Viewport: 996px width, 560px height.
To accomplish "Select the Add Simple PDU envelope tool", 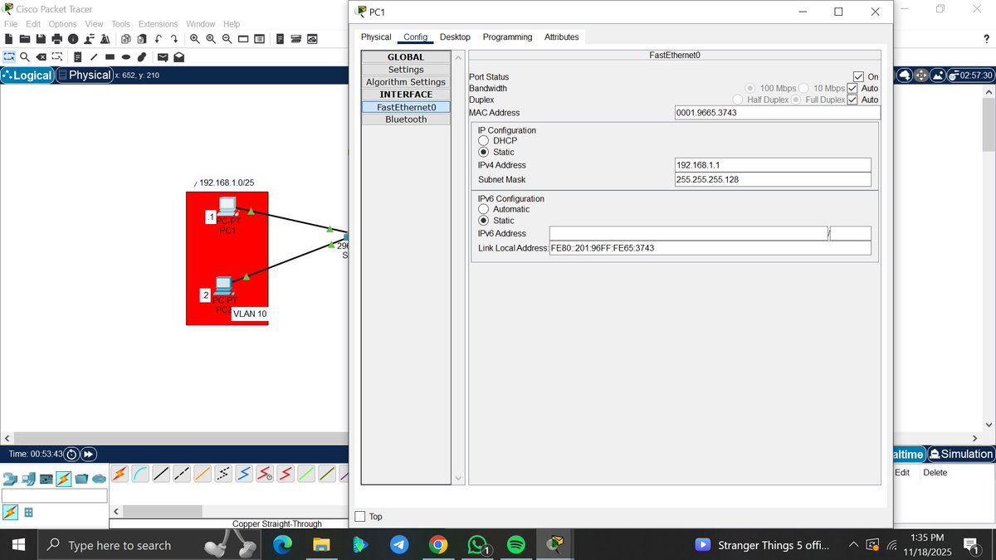I will [163, 56].
